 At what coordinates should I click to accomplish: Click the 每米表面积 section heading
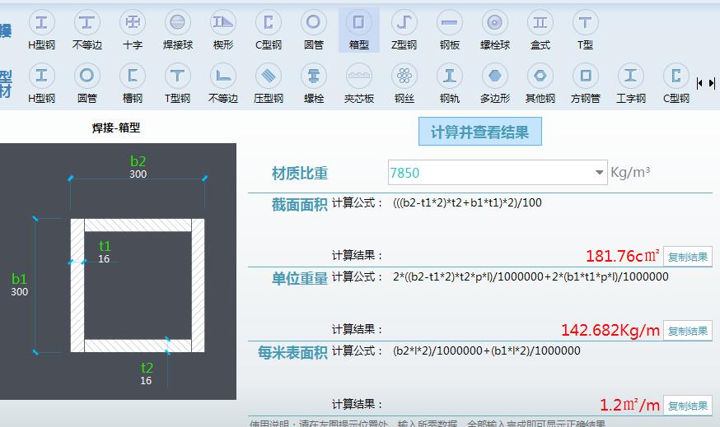click(x=292, y=352)
